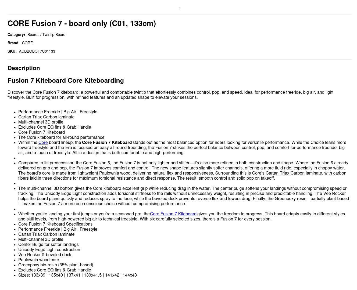Click 'Core Fusion 7 Kiteboard Specifications' line
The image size is (357, 290).
point(55,224)
